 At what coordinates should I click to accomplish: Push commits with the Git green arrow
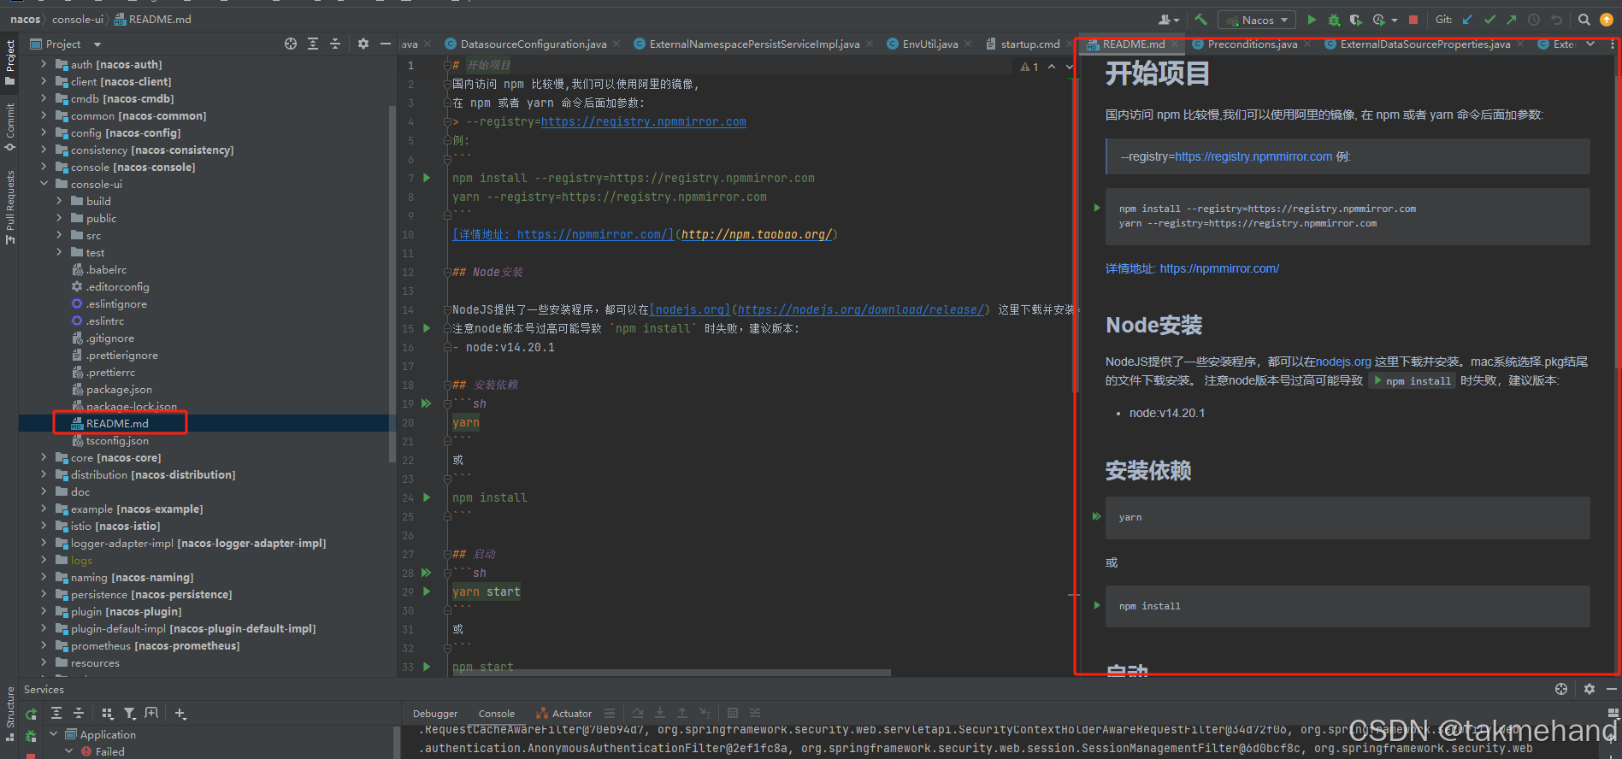click(x=1512, y=20)
